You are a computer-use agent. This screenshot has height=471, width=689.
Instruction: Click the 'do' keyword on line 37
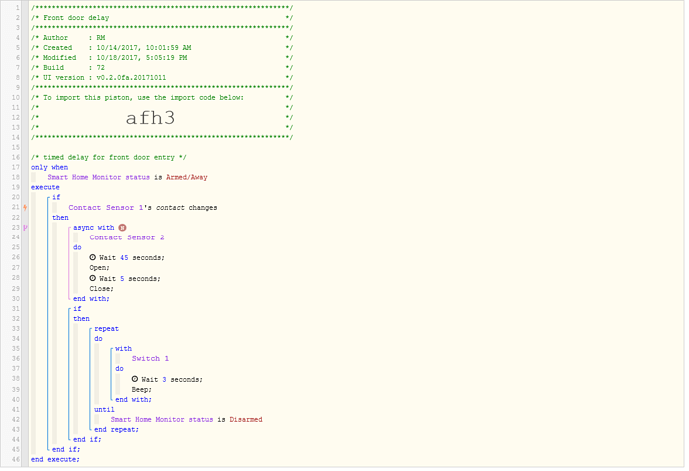click(119, 369)
